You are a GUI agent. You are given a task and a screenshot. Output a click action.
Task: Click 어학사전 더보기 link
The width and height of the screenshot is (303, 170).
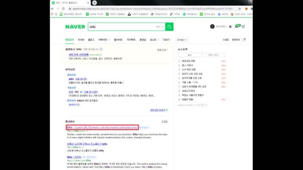pyautogui.click(x=157, y=110)
